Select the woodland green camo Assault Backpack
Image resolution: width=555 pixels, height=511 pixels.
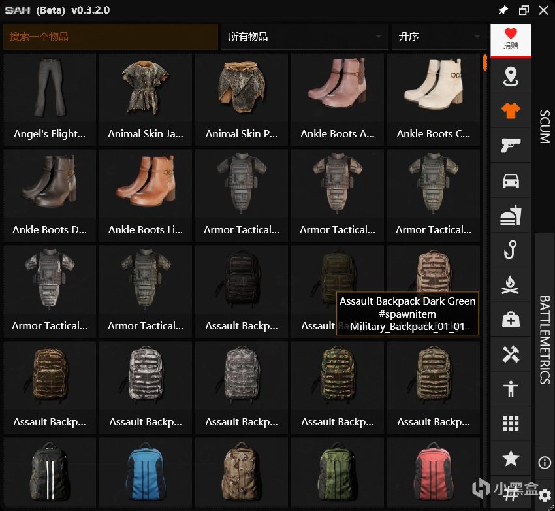click(x=338, y=387)
